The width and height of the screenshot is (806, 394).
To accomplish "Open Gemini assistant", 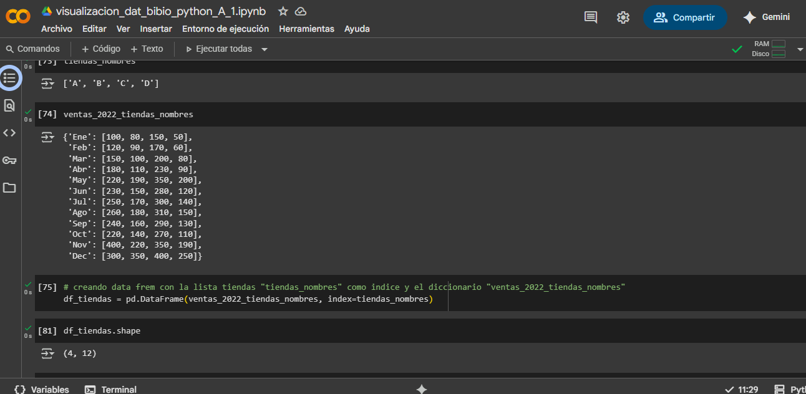I will 767,17.
